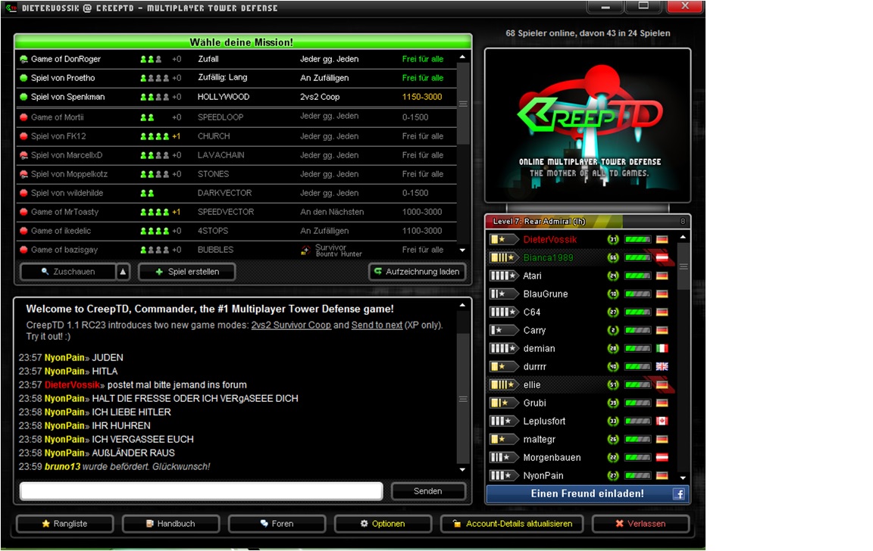The height and width of the screenshot is (551, 873).
Task: Click green status dot of Spiel von Proetho
Action: point(23,78)
